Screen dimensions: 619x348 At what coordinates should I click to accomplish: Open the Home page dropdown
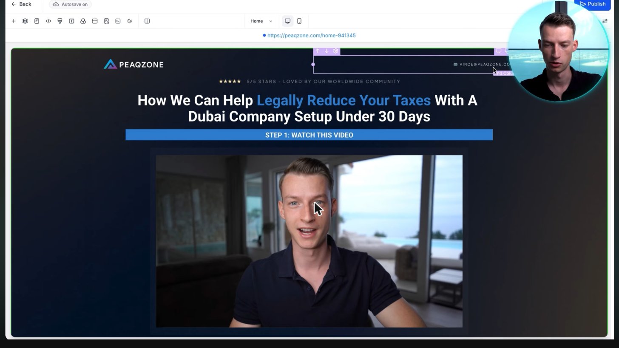(261, 21)
